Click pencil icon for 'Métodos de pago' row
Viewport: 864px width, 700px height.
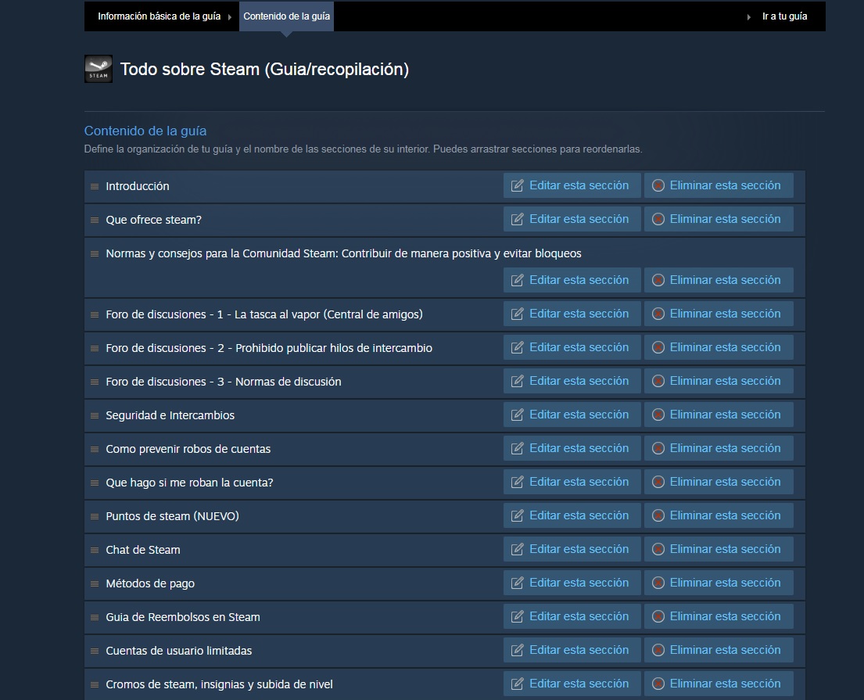[x=517, y=583]
